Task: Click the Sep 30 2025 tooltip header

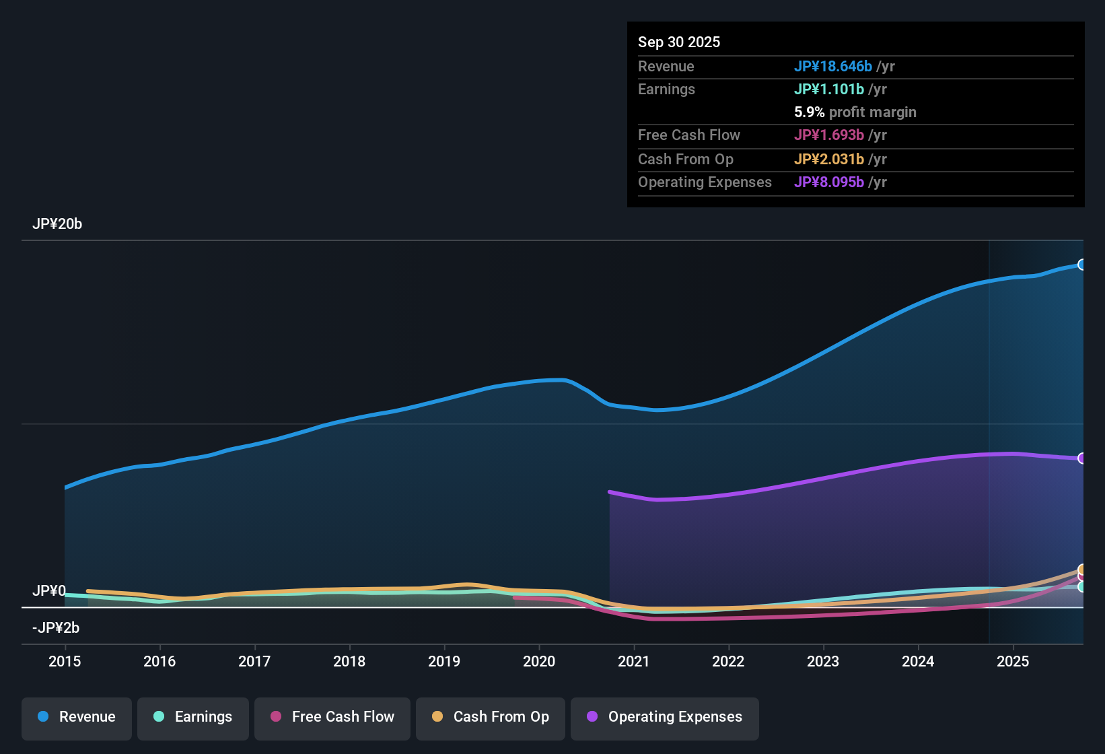Action: tap(679, 42)
